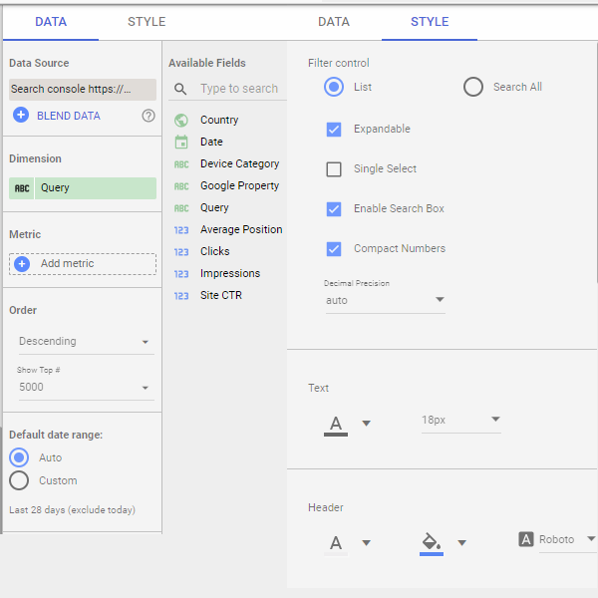Click the ABC type icon on Query dimension chip
This screenshot has width=598, height=598.
[22, 188]
